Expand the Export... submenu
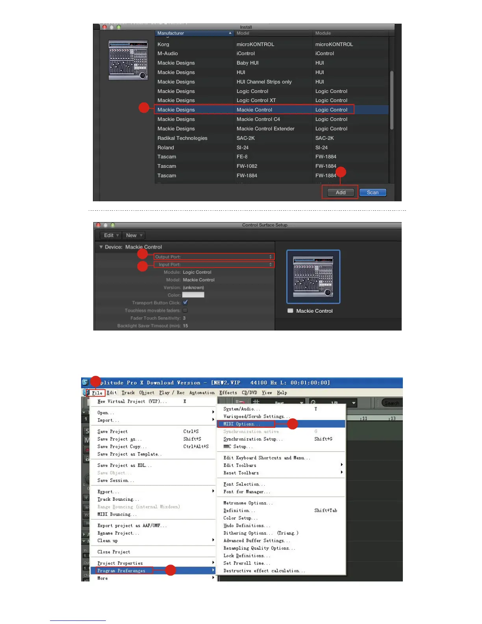This screenshot has width=482, height=624. 154,492
